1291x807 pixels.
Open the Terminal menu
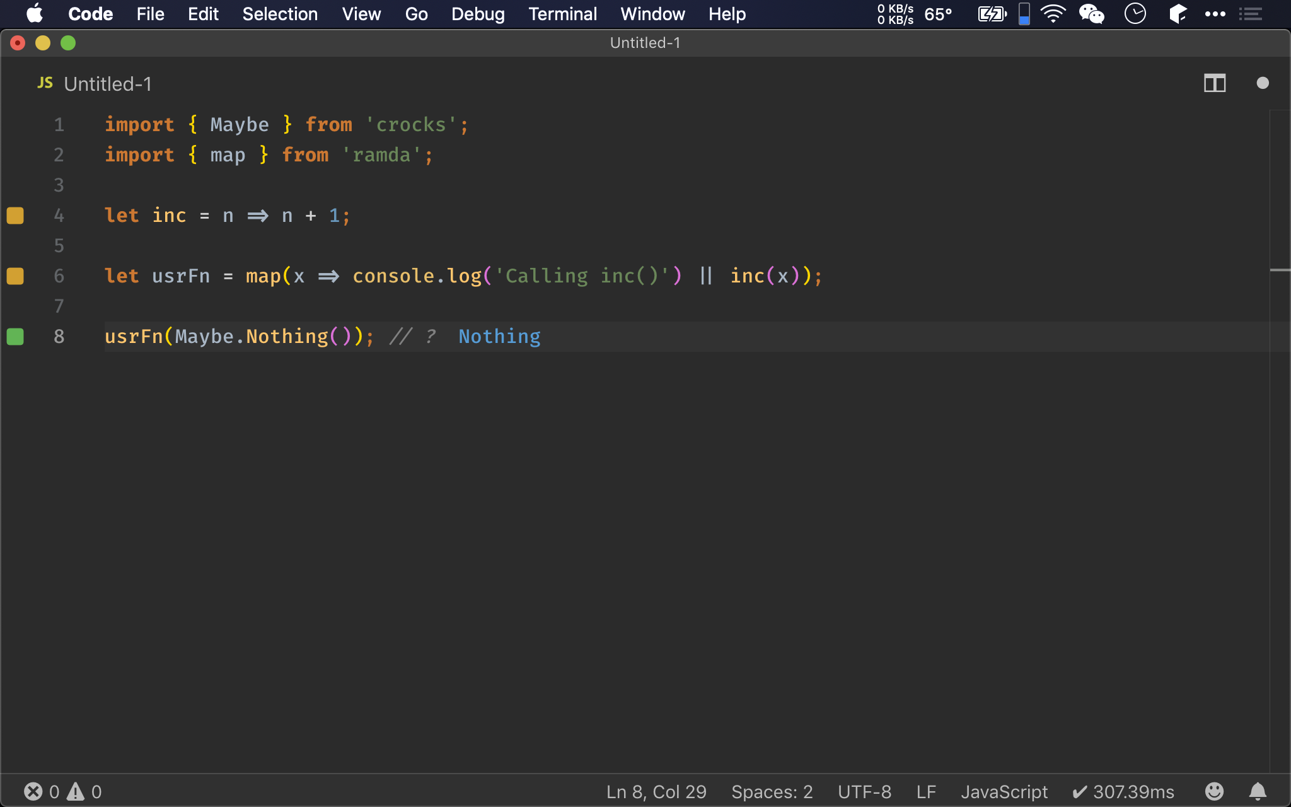562,14
